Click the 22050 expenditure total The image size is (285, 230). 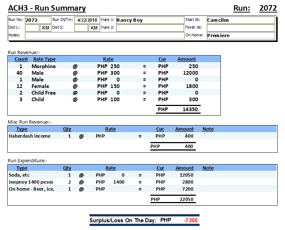pyautogui.click(x=186, y=199)
